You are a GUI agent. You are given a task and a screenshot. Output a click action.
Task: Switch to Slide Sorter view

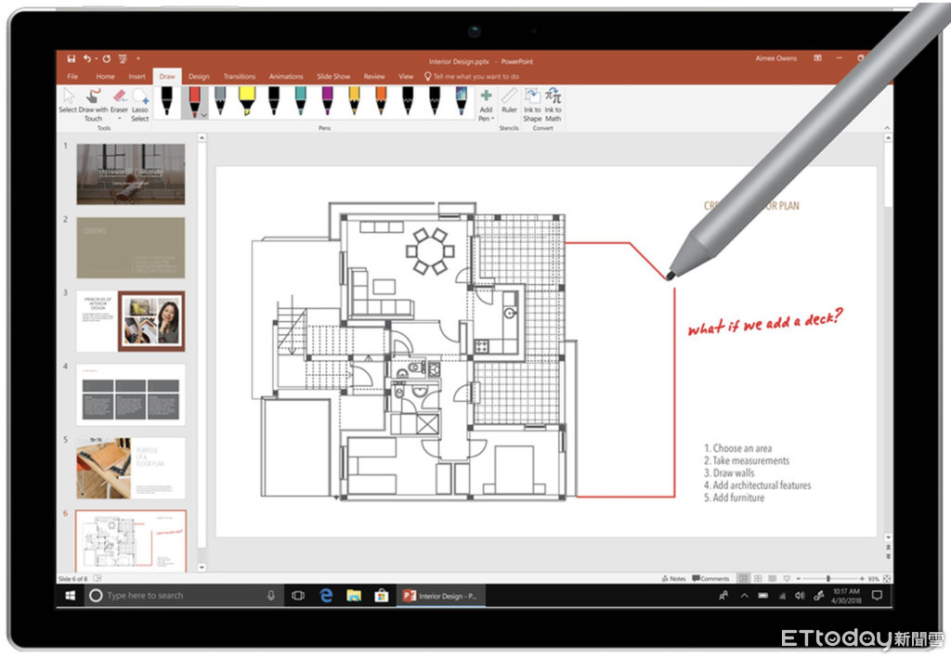pos(758,578)
